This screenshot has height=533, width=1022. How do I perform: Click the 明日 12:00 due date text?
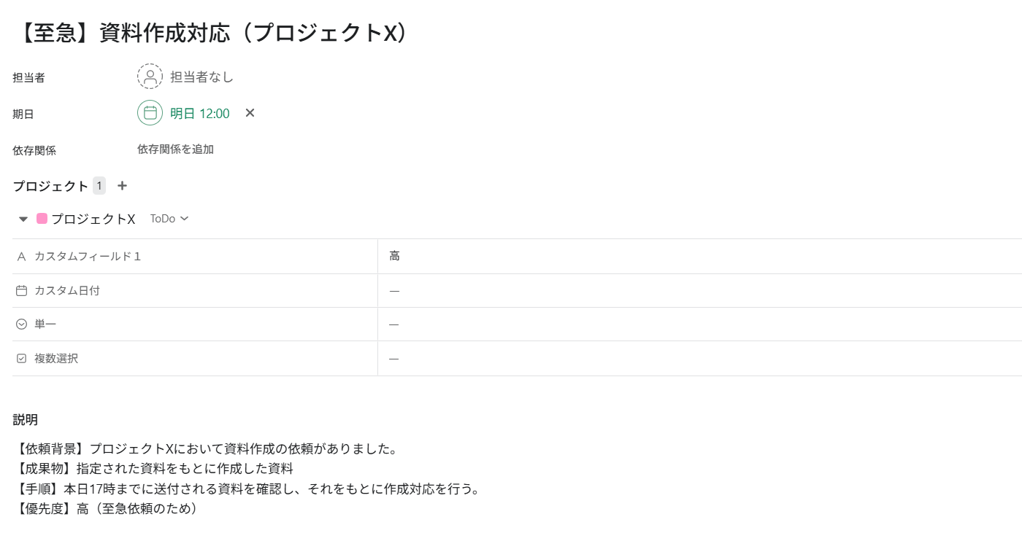(x=200, y=113)
